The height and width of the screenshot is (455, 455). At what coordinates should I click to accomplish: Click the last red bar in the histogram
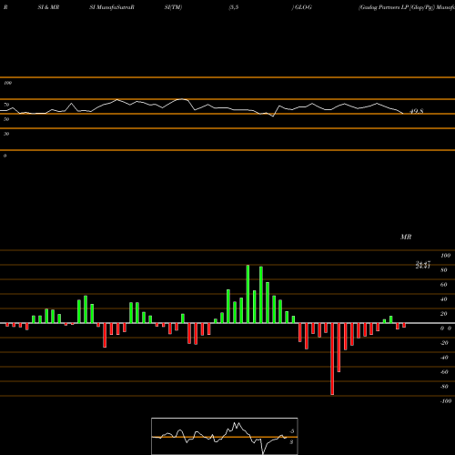(404, 326)
